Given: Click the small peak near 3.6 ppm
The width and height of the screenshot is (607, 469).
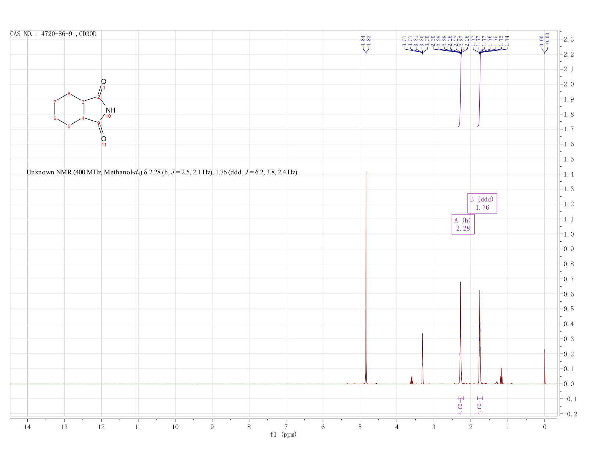Looking at the screenshot, I should click(412, 380).
